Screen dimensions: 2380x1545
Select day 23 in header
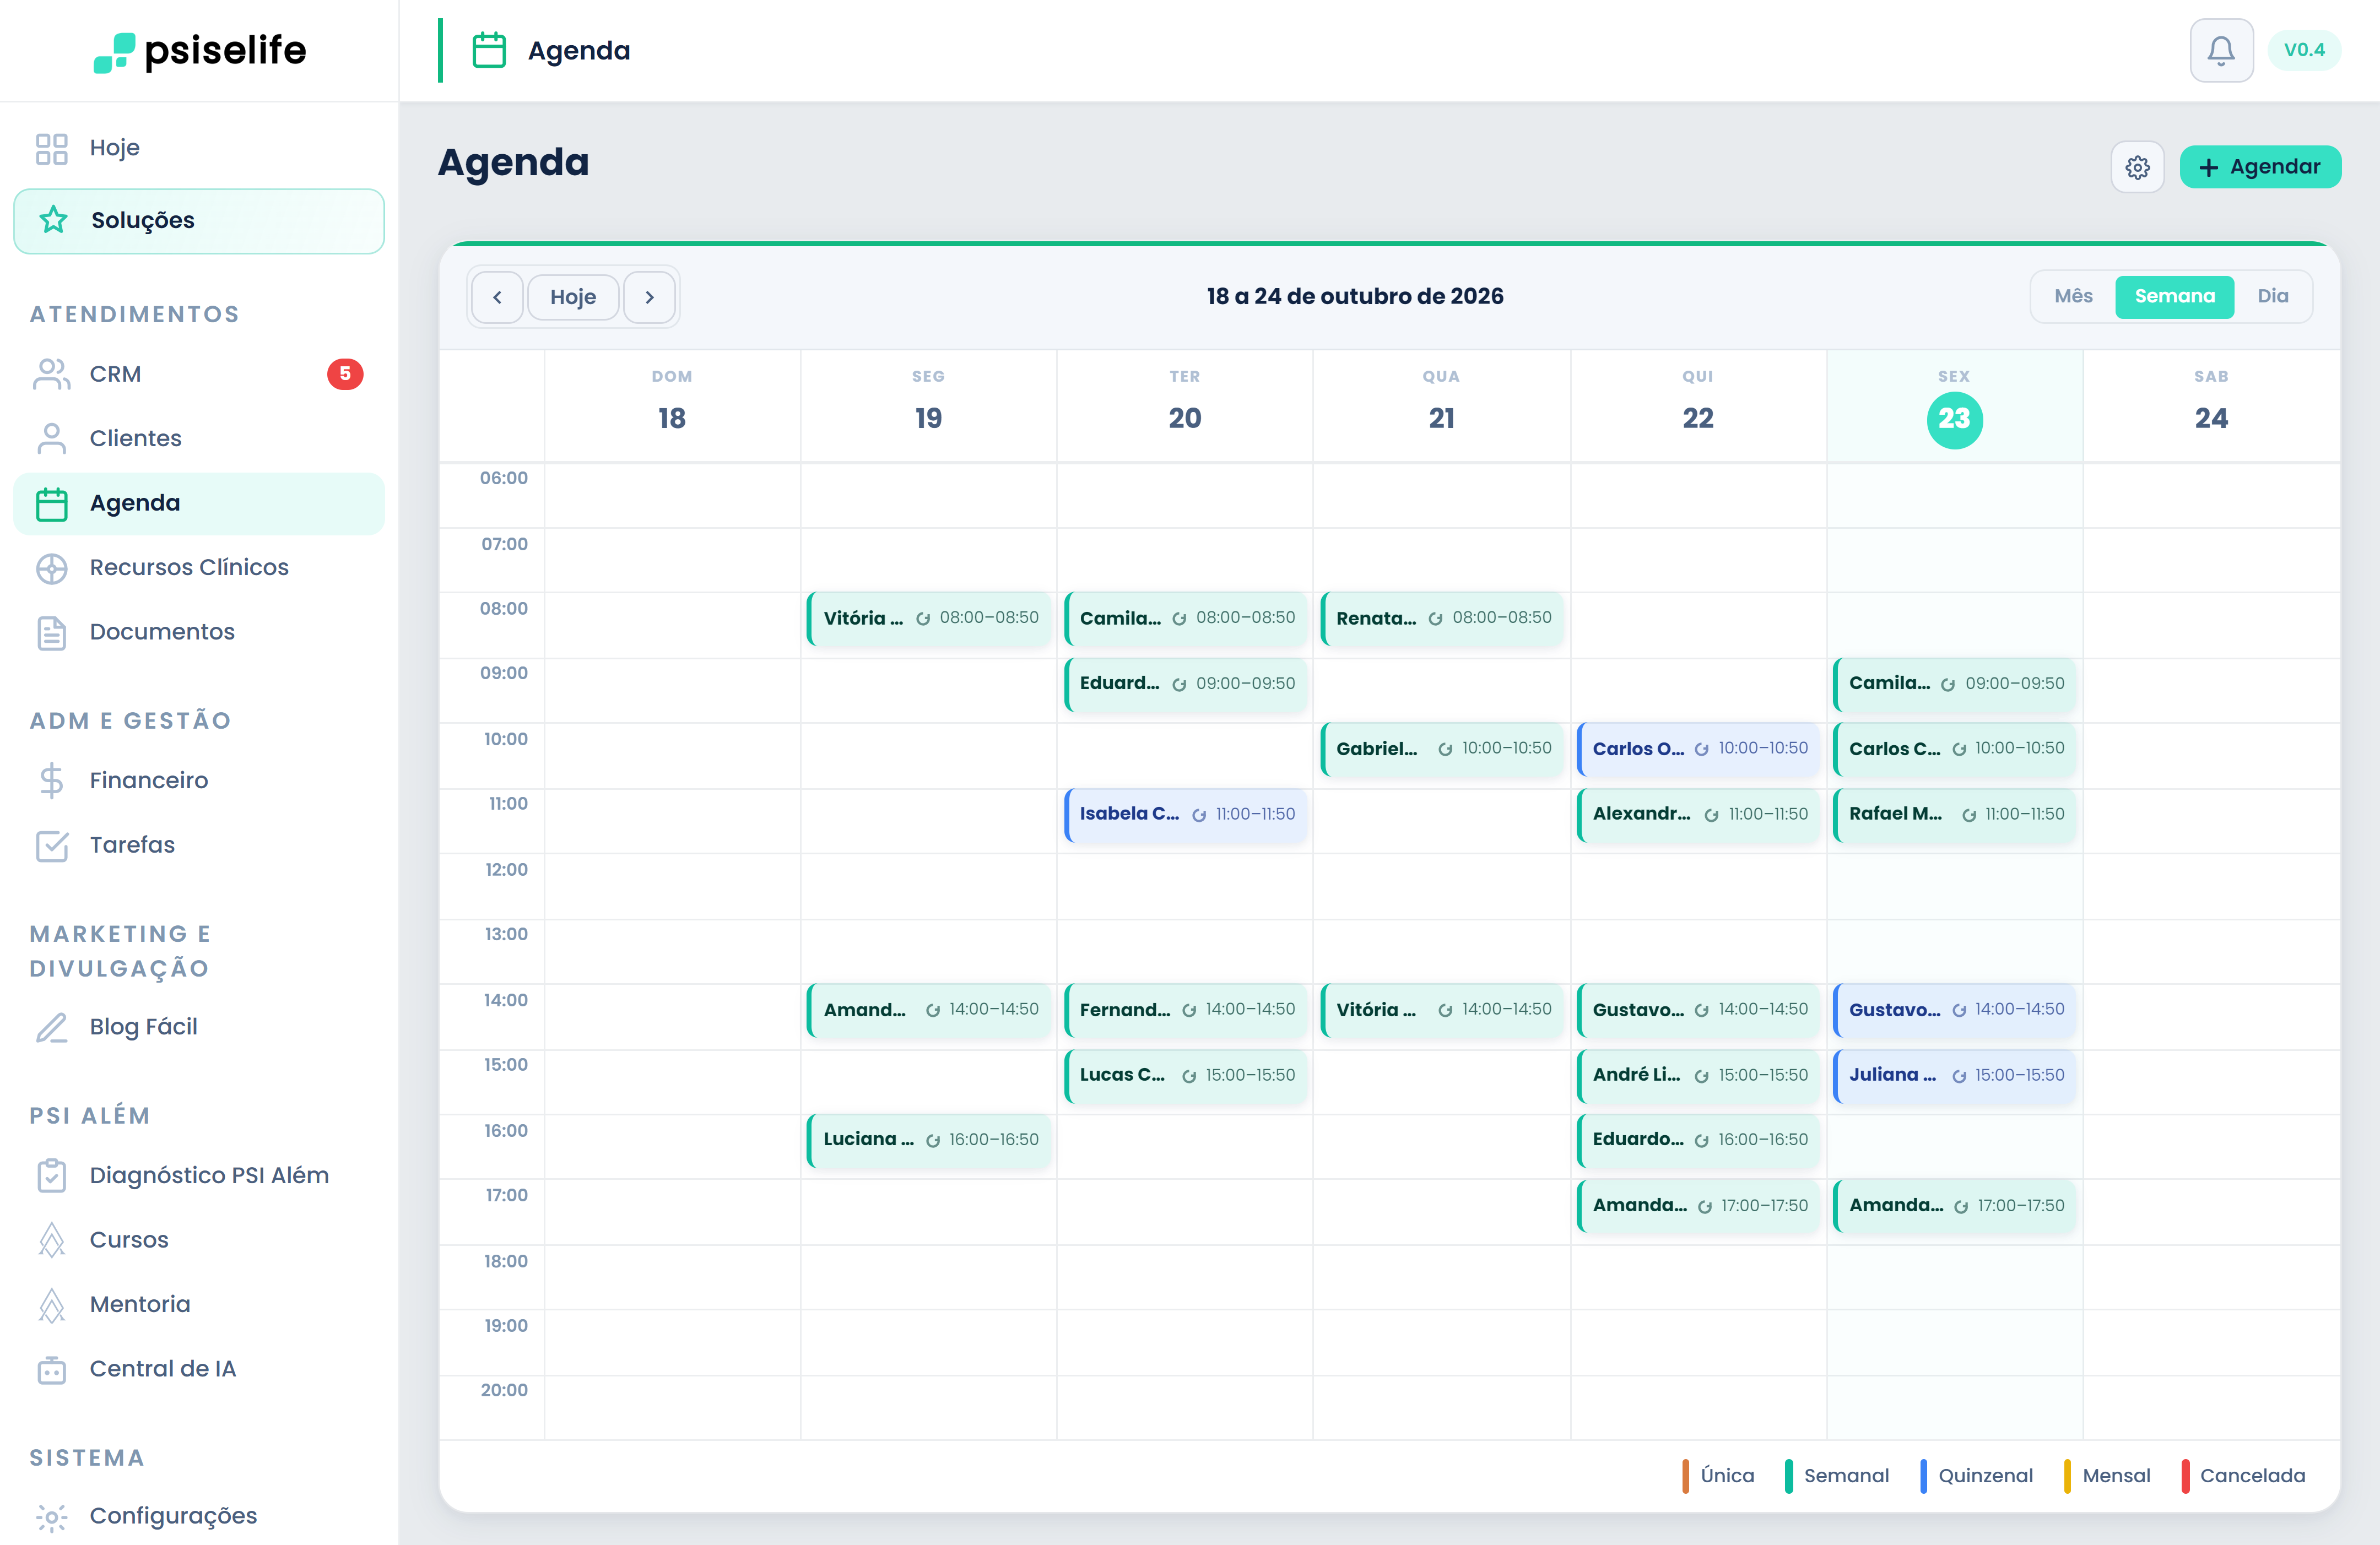point(1954,419)
